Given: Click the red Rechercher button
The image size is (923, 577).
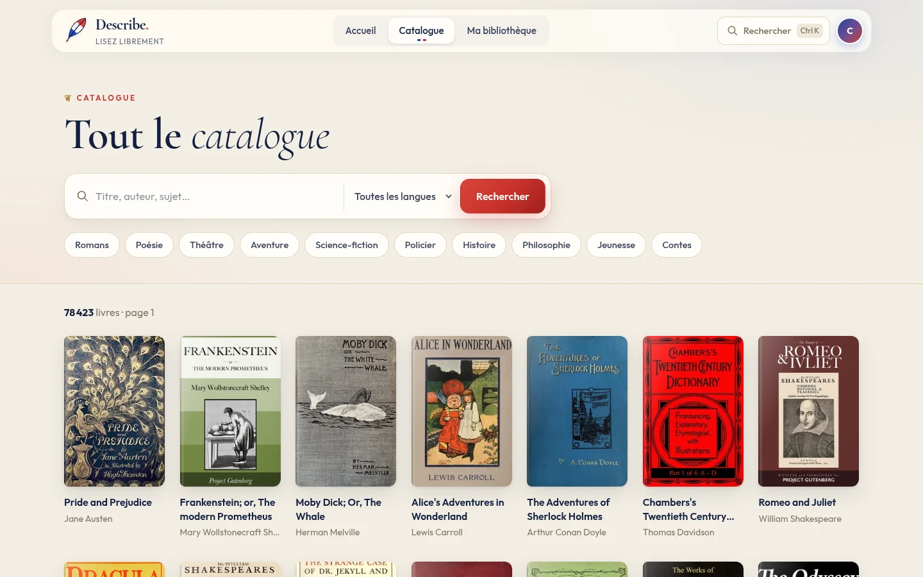Looking at the screenshot, I should [x=503, y=196].
